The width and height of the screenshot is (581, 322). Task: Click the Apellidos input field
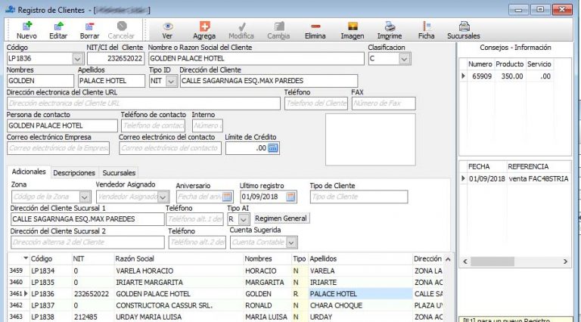111,81
